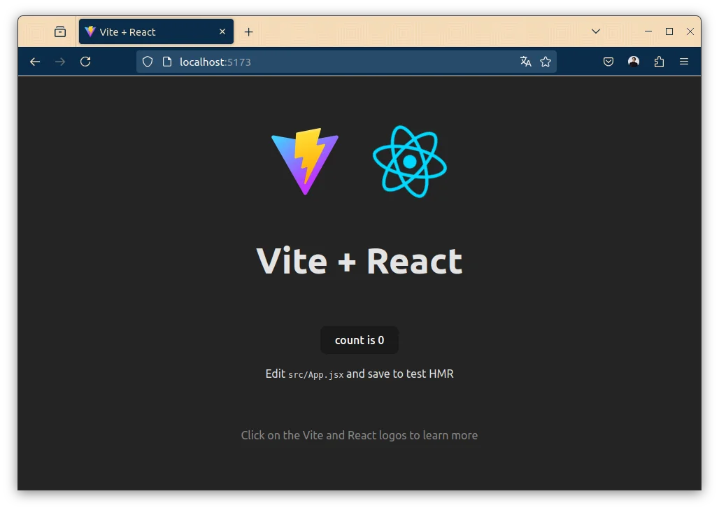Expand the list all tabs chevron
This screenshot has height=510, width=719.
(596, 31)
